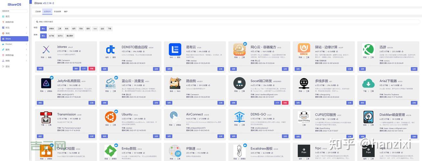
Task: Expand the Docker sidebar menu
Action: [x=14, y=44]
